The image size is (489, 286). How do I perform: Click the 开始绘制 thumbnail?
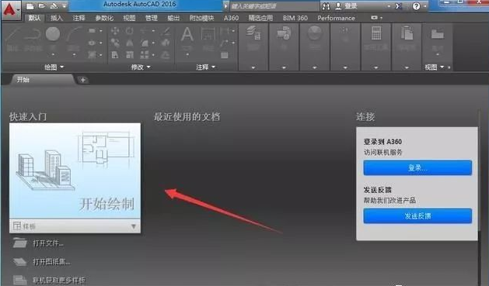point(75,171)
